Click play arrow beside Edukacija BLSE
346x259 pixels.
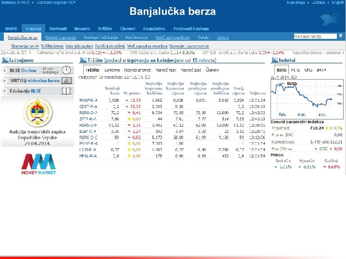(4, 91)
